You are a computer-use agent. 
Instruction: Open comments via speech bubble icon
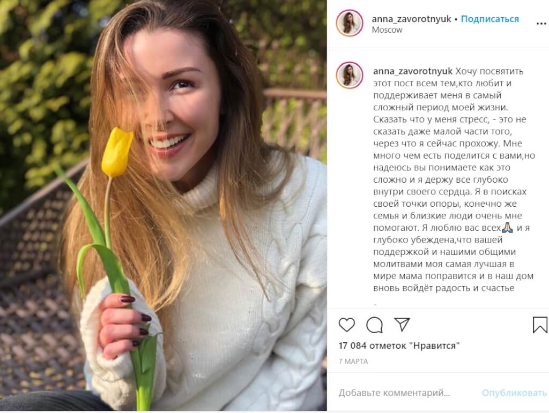[x=374, y=325]
